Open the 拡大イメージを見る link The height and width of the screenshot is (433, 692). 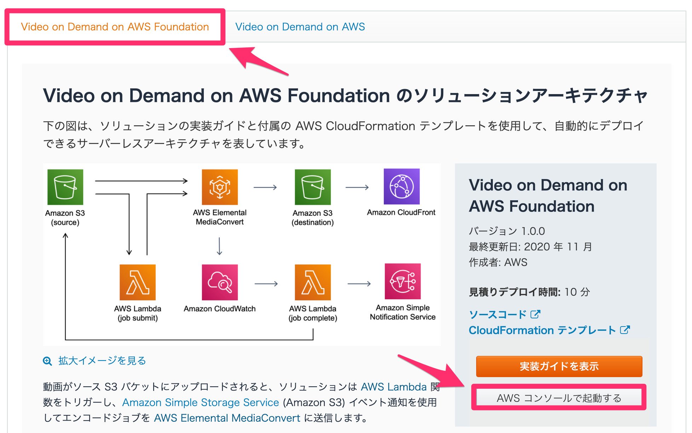click(102, 361)
